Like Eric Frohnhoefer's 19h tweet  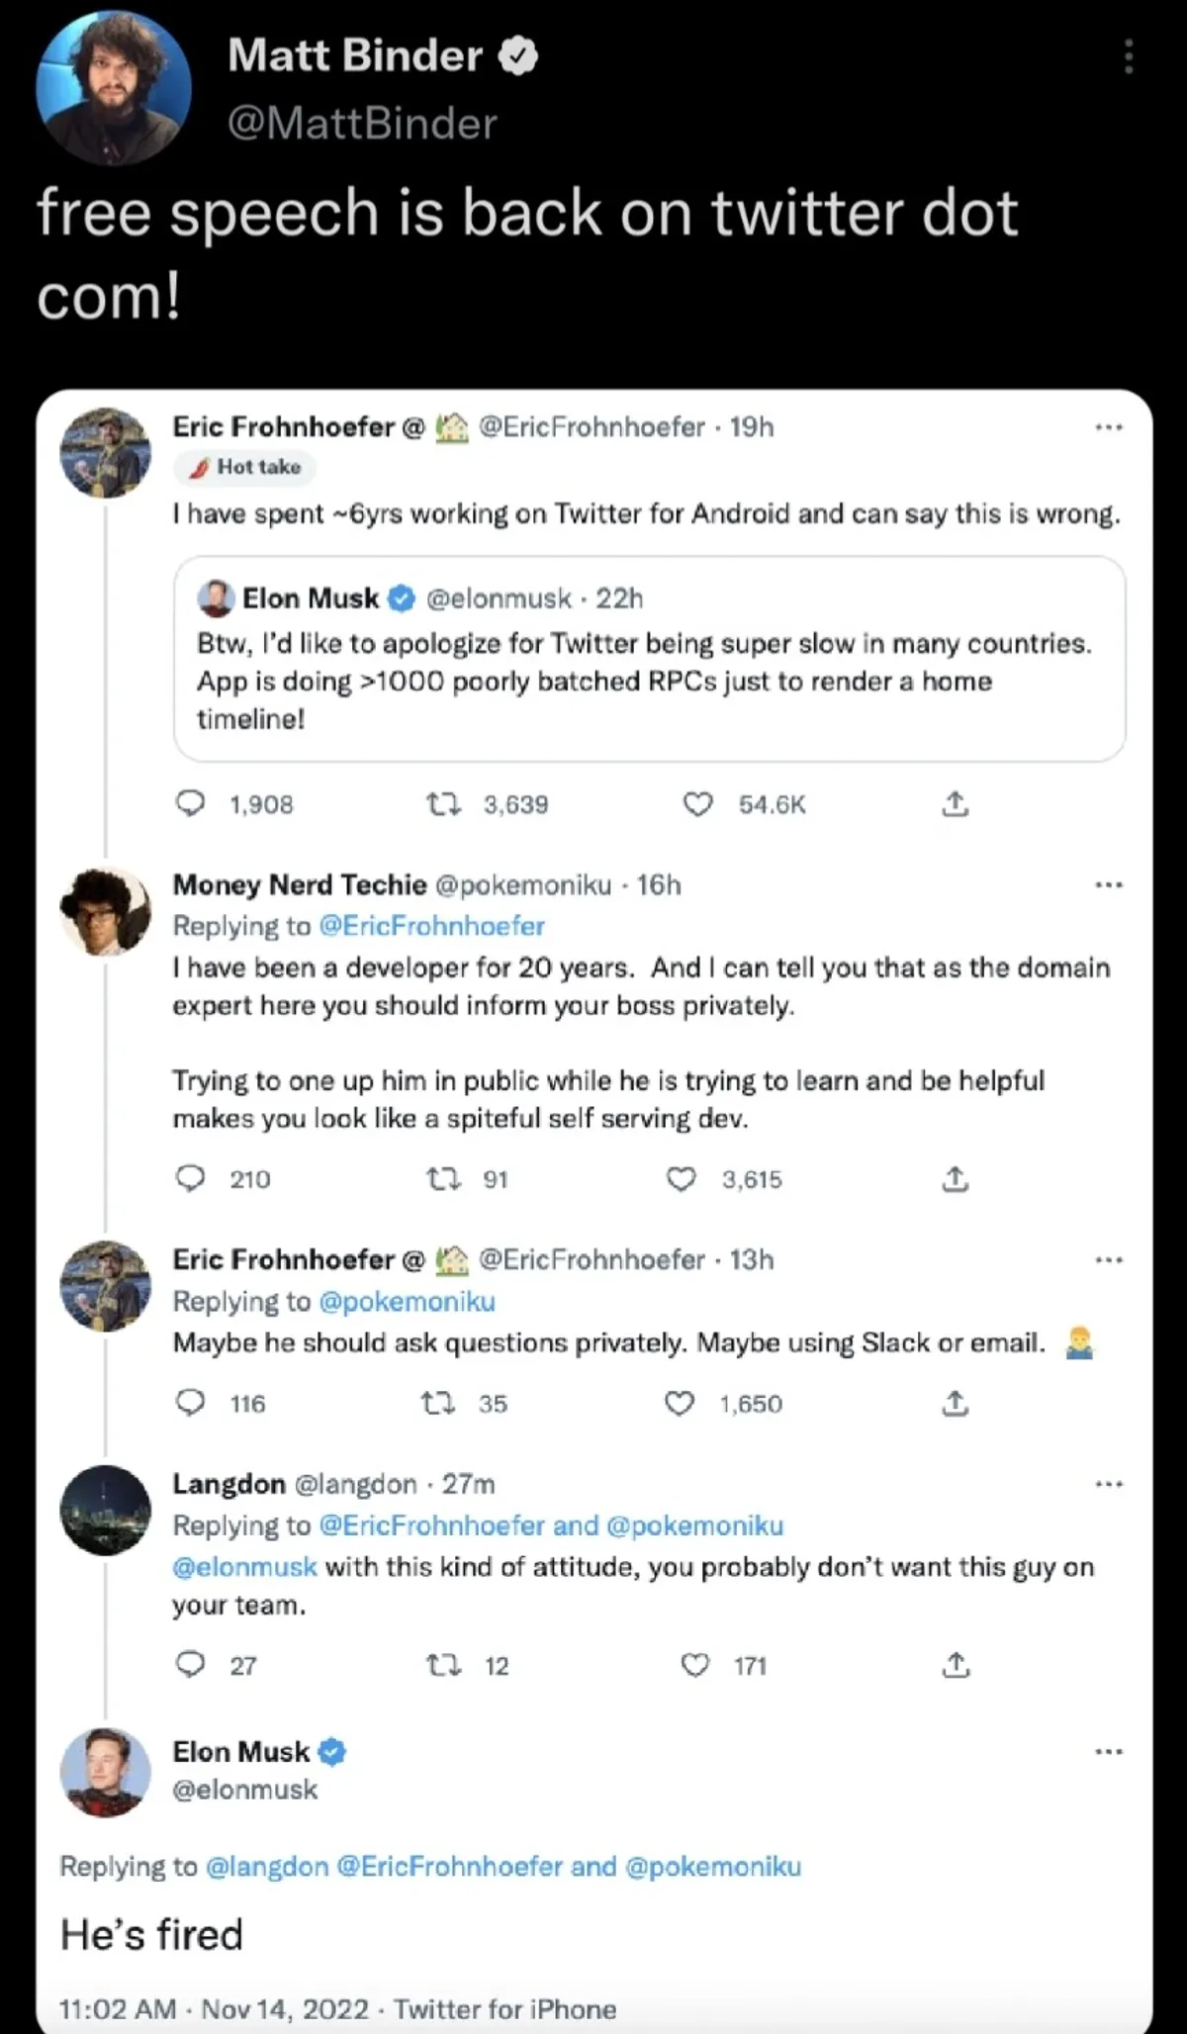point(698,804)
